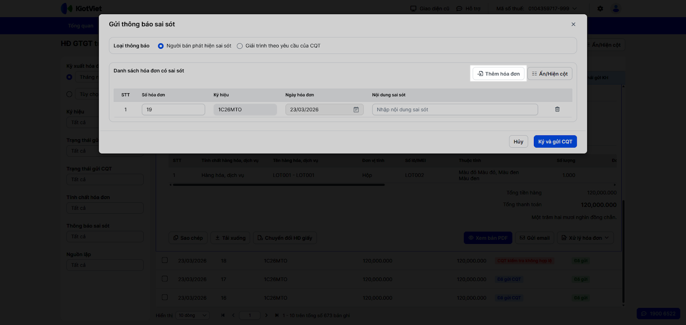Screen dimensions: 686x325
Task: Open the Tính chất hóa đơn dropdown
Action: pyautogui.click(x=105, y=208)
